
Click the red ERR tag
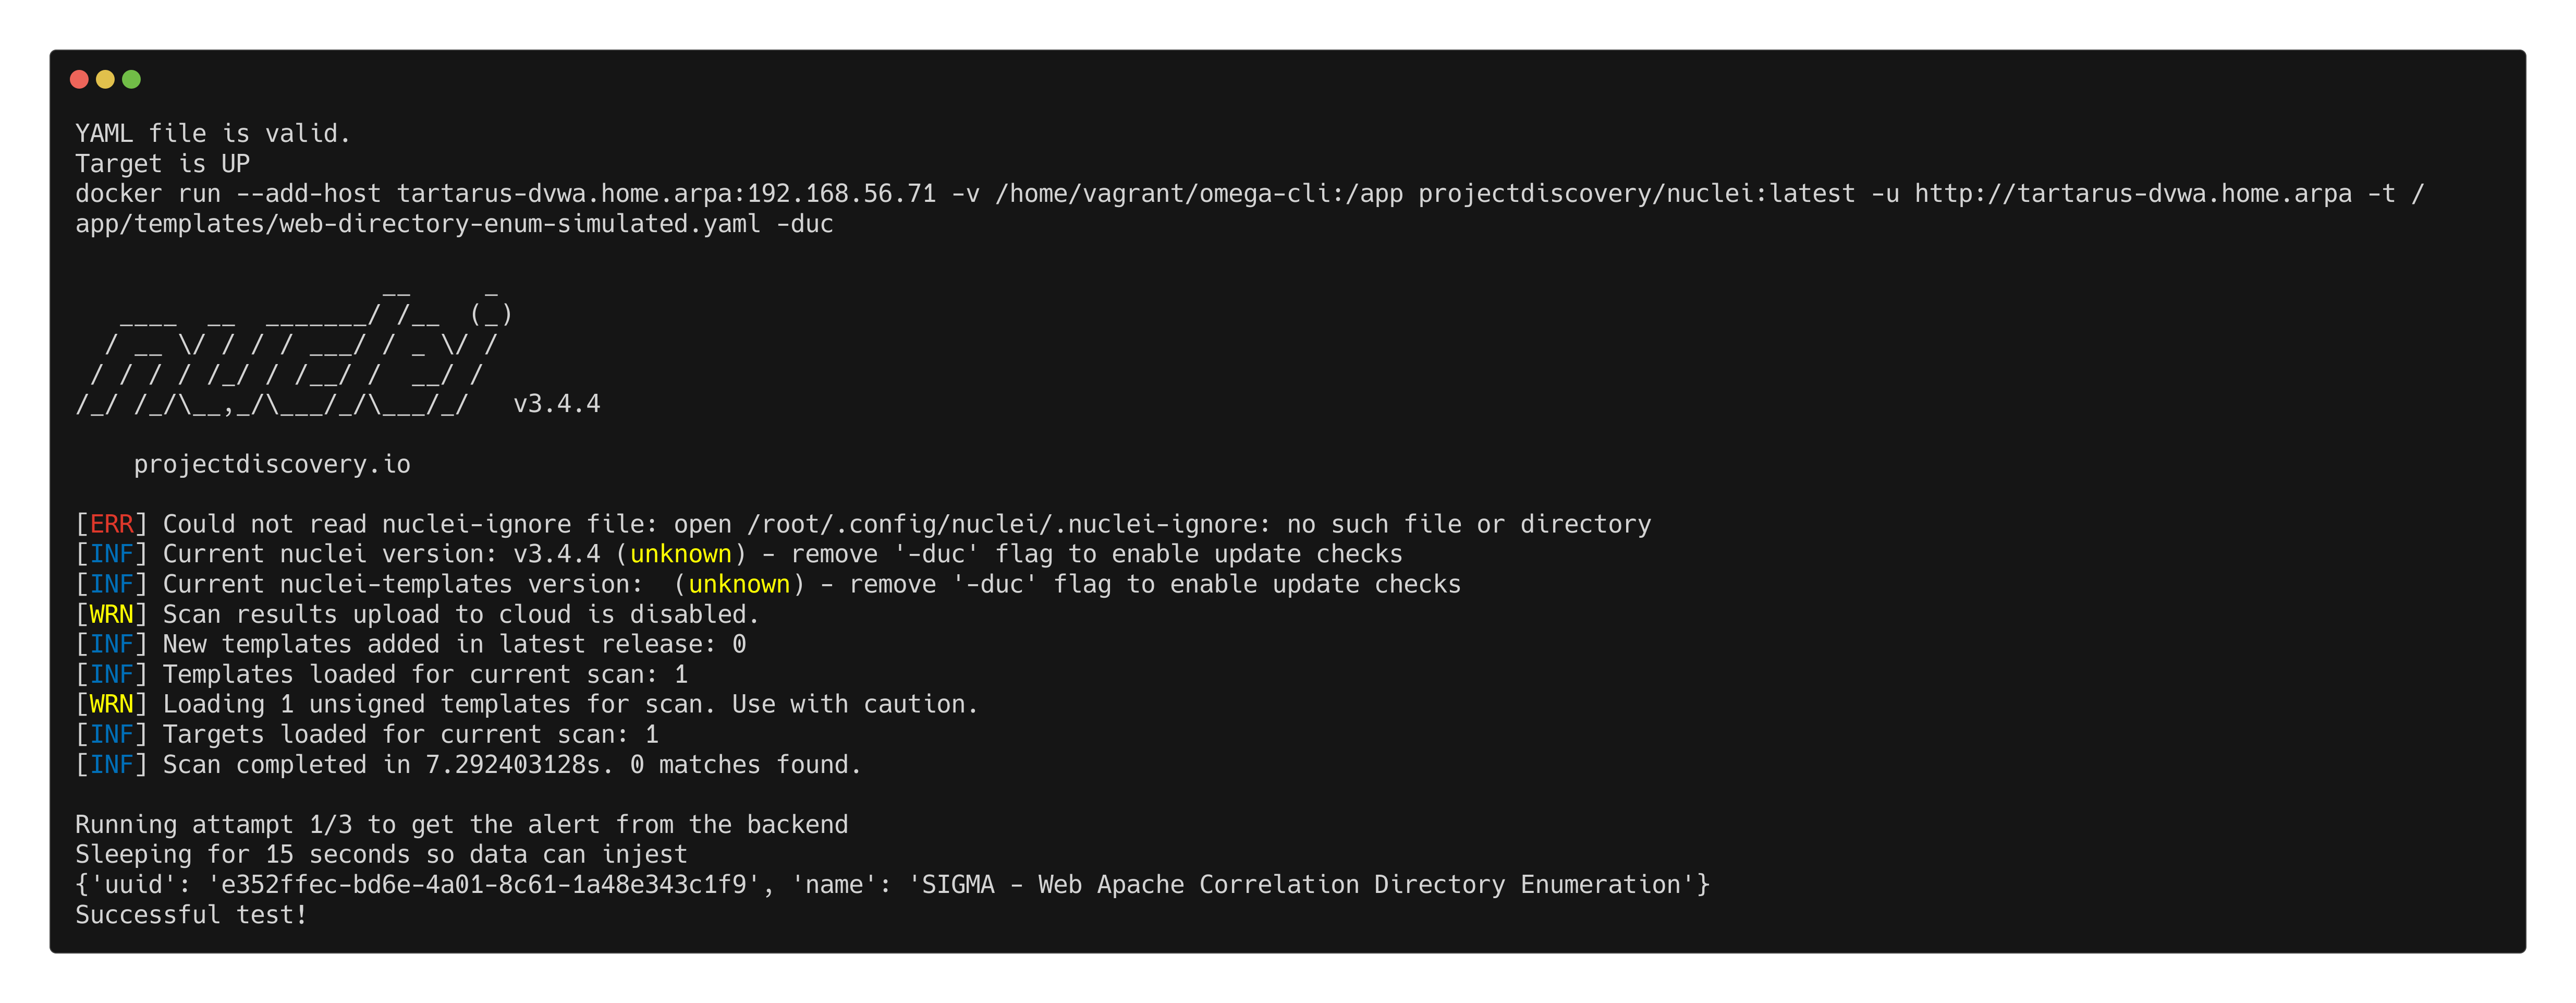[111, 524]
